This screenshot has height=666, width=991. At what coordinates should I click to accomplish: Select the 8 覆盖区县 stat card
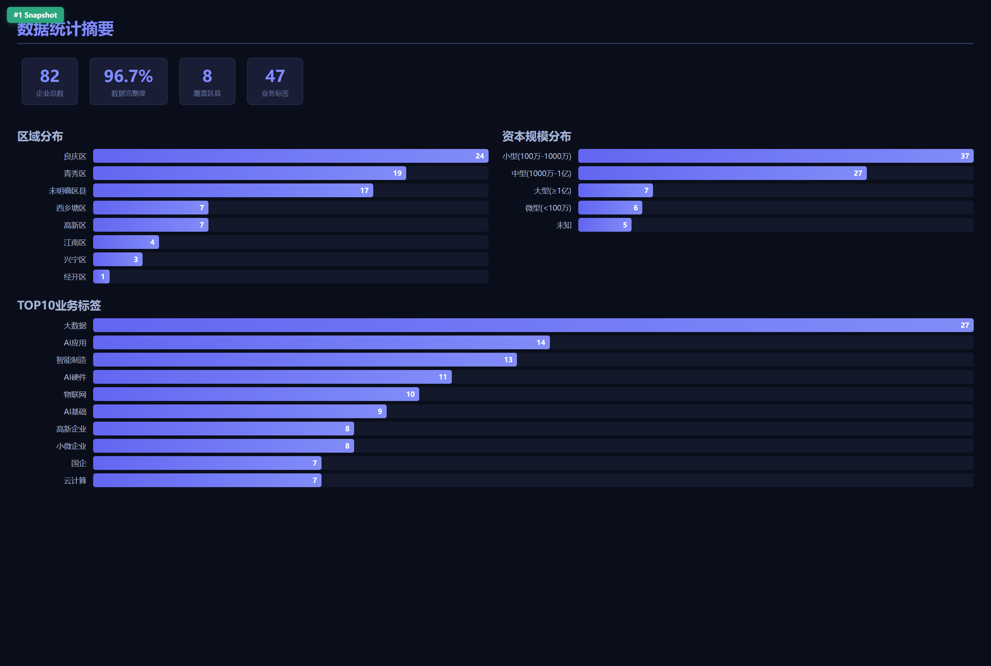pos(207,81)
